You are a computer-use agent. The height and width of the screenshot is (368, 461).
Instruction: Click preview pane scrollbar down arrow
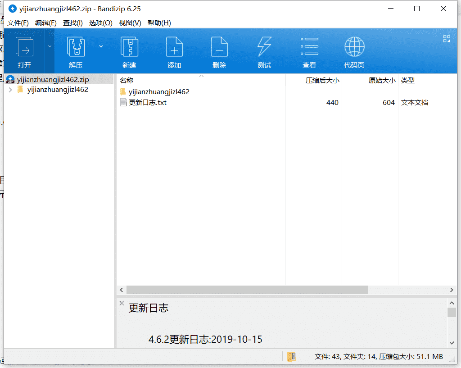452,343
